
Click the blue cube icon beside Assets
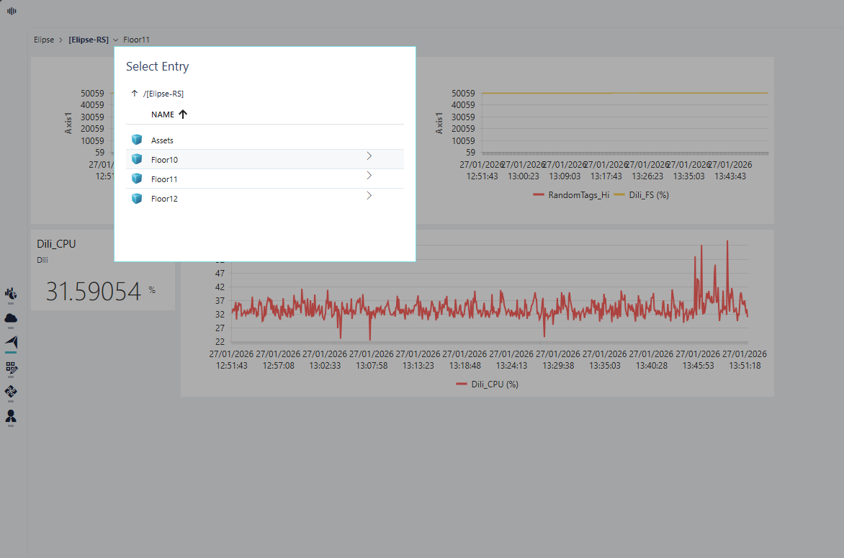tap(137, 140)
